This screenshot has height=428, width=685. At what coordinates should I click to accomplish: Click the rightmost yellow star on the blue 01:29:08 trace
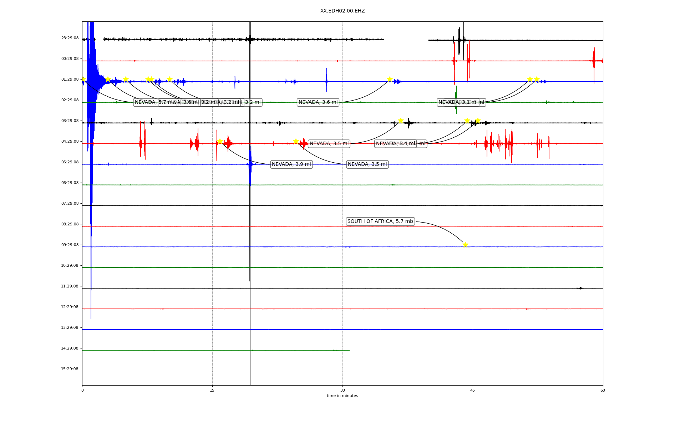pos(537,79)
